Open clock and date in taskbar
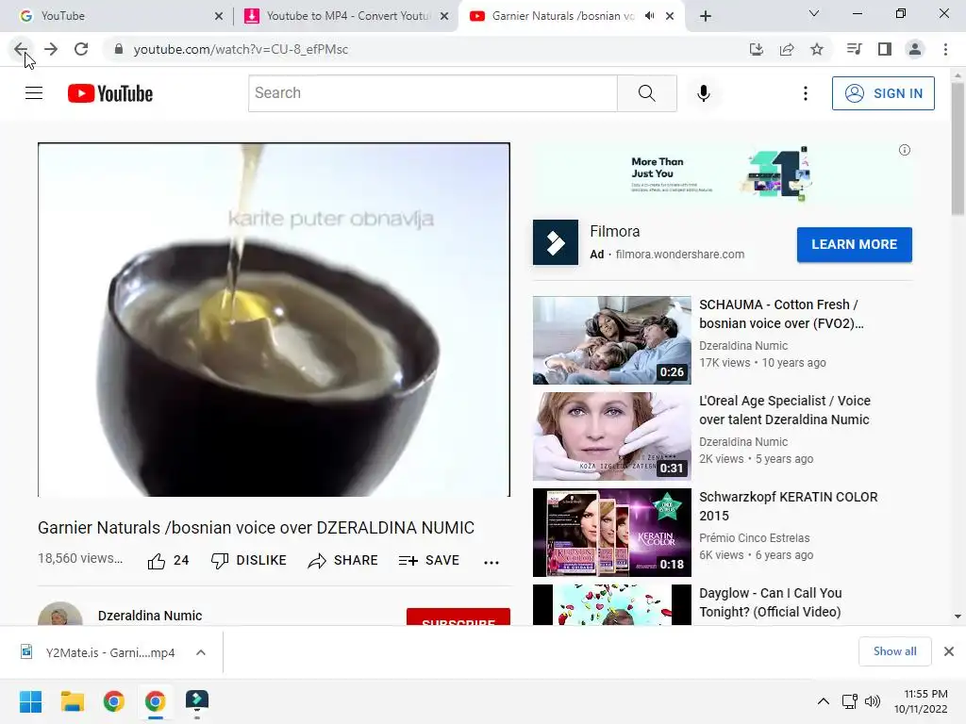966x724 pixels. (x=921, y=701)
